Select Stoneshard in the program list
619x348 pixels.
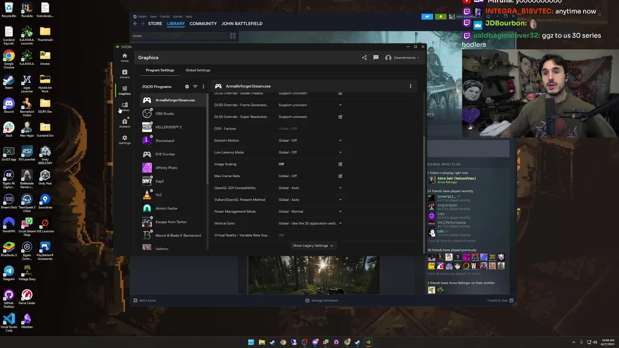173,141
